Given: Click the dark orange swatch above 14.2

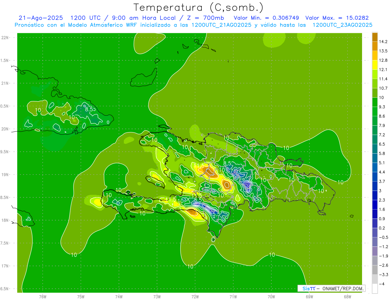Looking at the screenshot, I should coord(375,37).
